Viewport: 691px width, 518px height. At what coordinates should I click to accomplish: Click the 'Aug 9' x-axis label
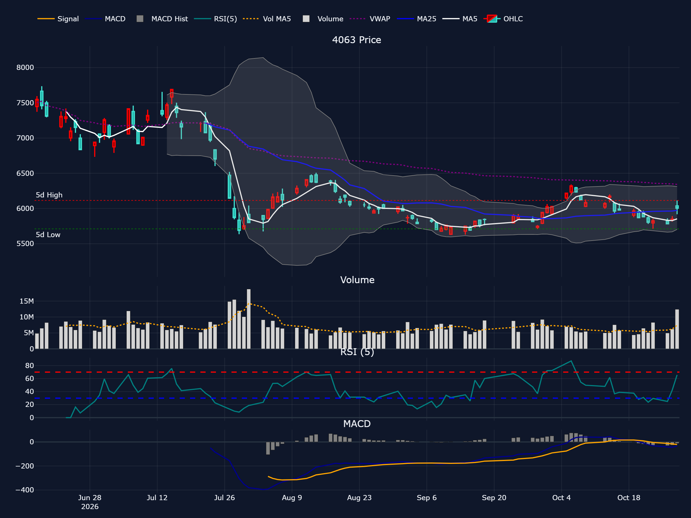(x=292, y=498)
